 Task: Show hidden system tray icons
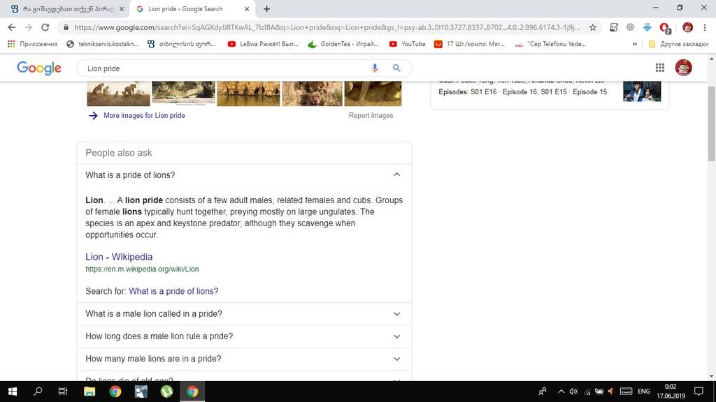click(561, 392)
